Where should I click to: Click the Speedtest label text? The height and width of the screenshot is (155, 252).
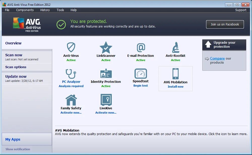click(141, 81)
